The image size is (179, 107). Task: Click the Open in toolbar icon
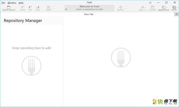142,7
